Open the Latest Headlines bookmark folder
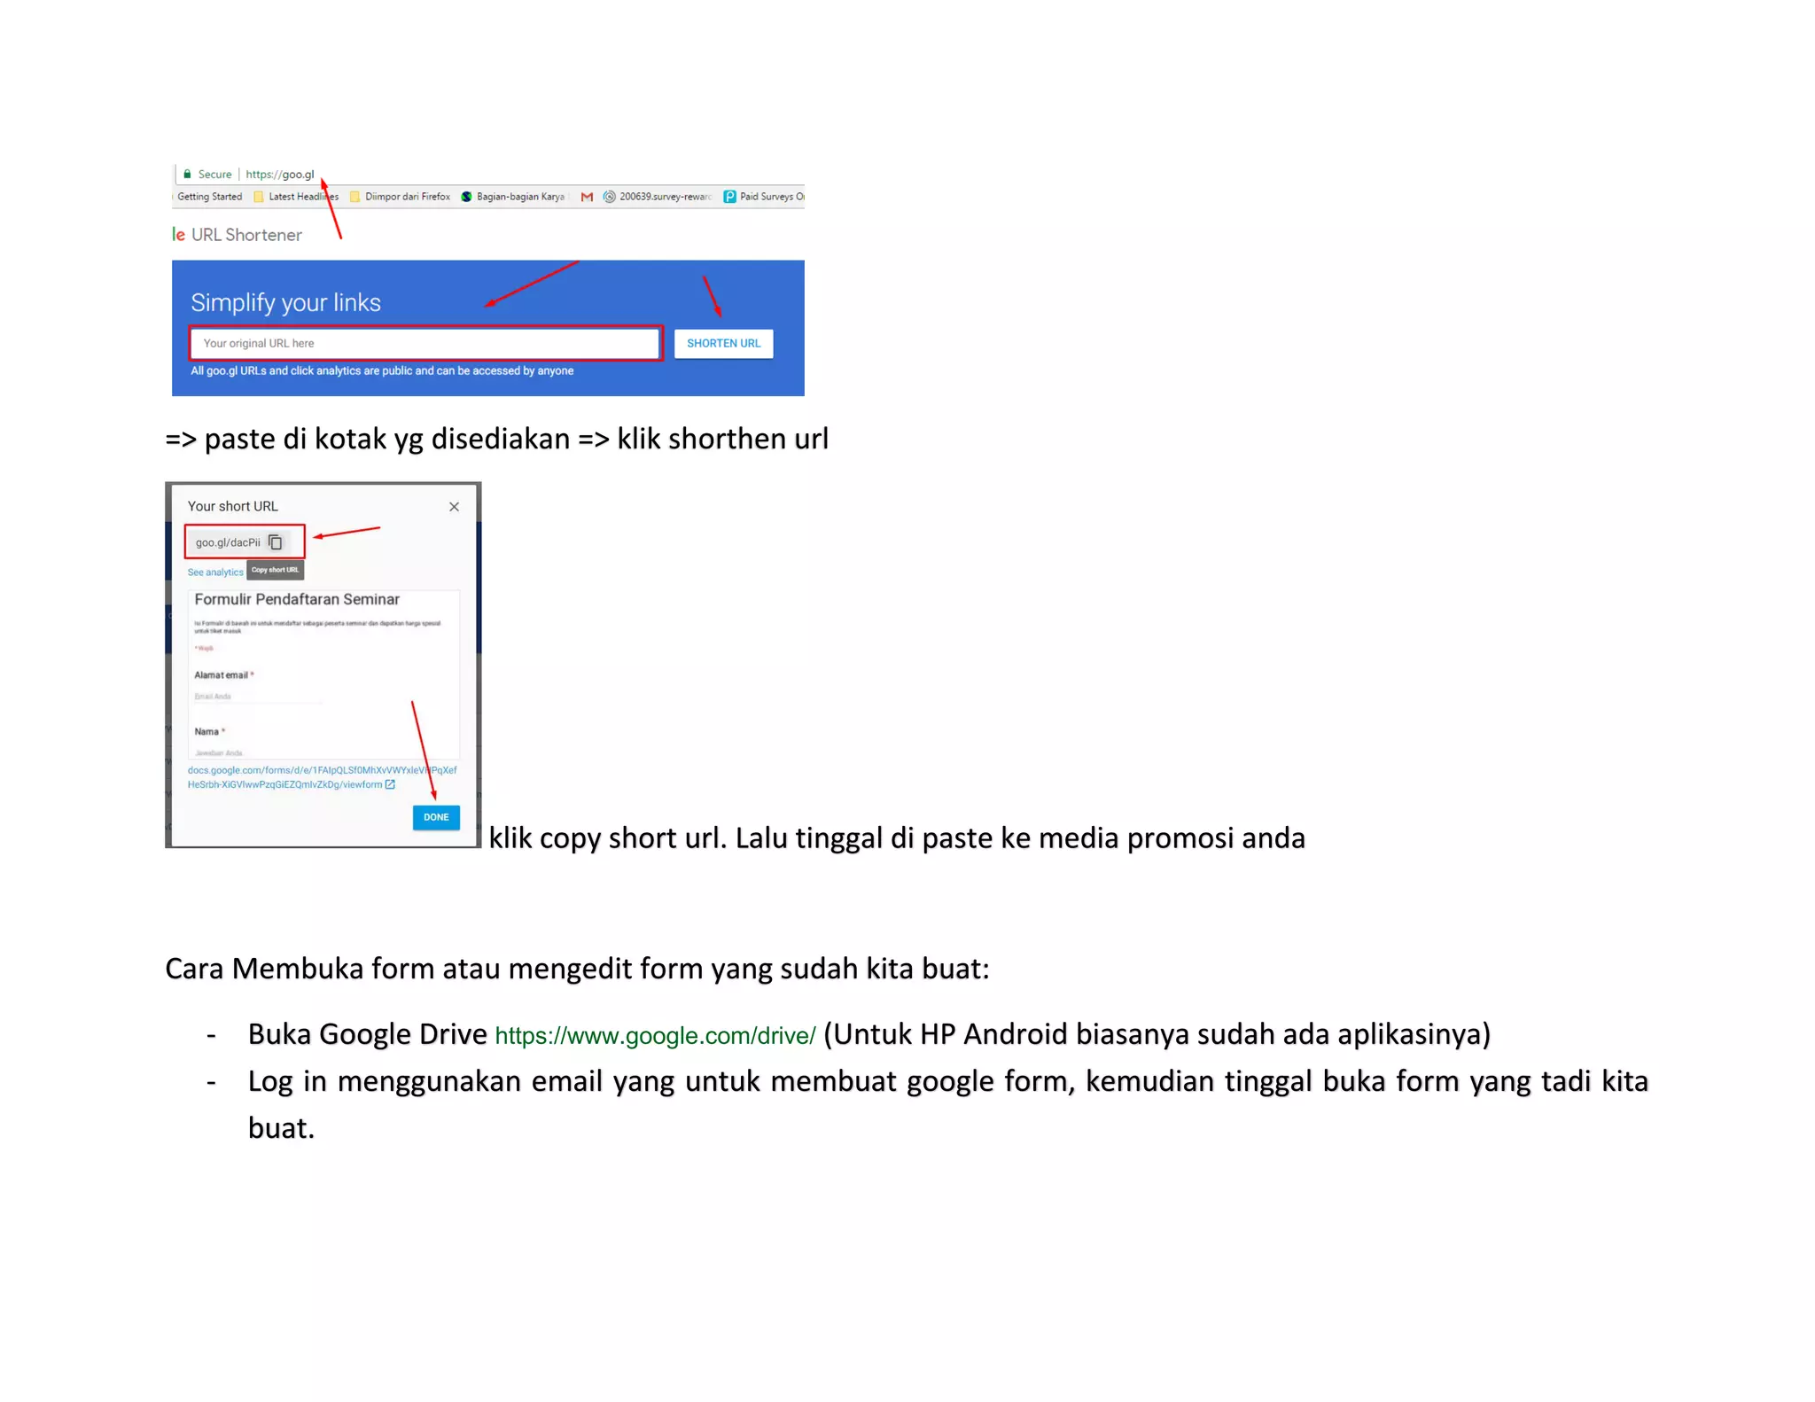This screenshot has width=1815, height=1402. point(296,197)
